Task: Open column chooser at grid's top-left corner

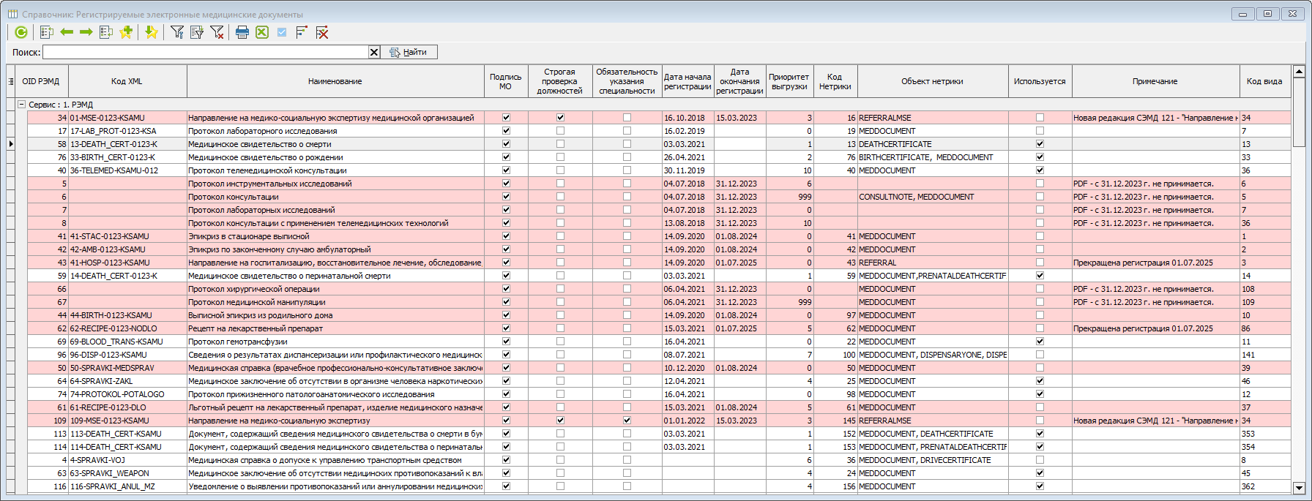Action: pyautogui.click(x=11, y=81)
